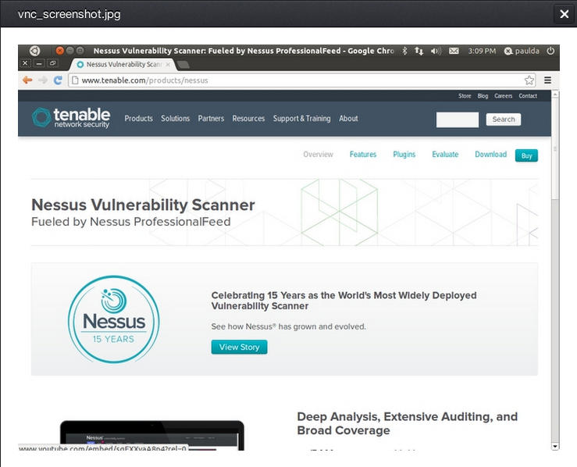
Task: Go to the Evaluate tab
Action: pyautogui.click(x=445, y=155)
